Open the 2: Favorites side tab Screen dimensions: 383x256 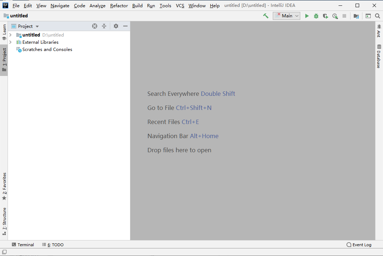click(x=4, y=187)
